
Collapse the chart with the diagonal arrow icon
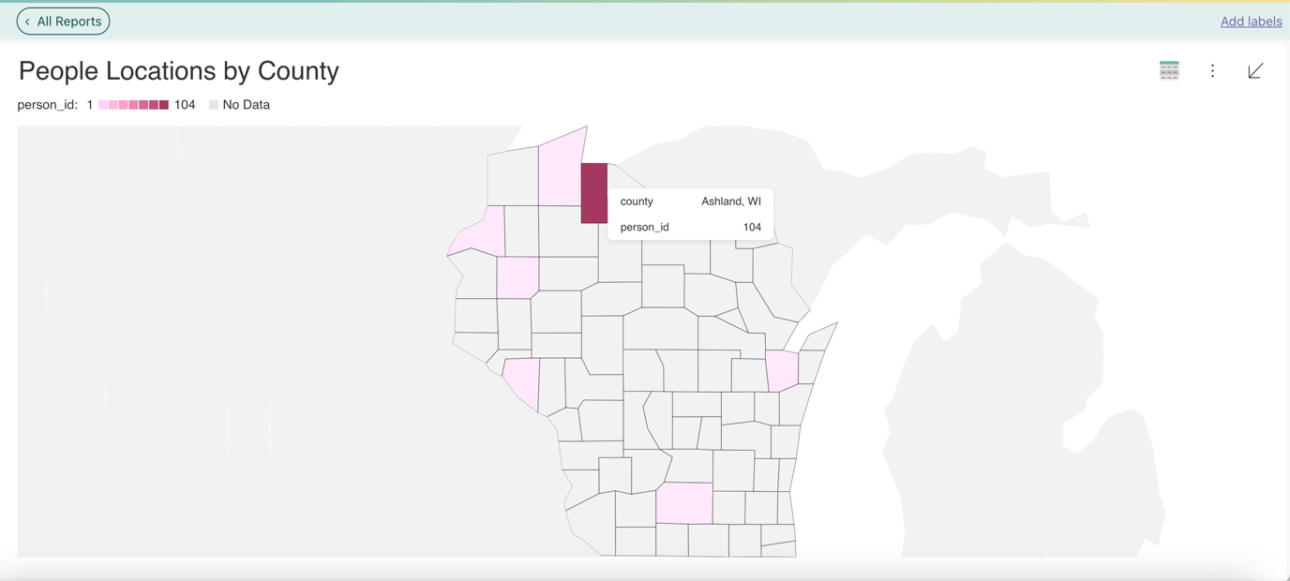(x=1255, y=70)
